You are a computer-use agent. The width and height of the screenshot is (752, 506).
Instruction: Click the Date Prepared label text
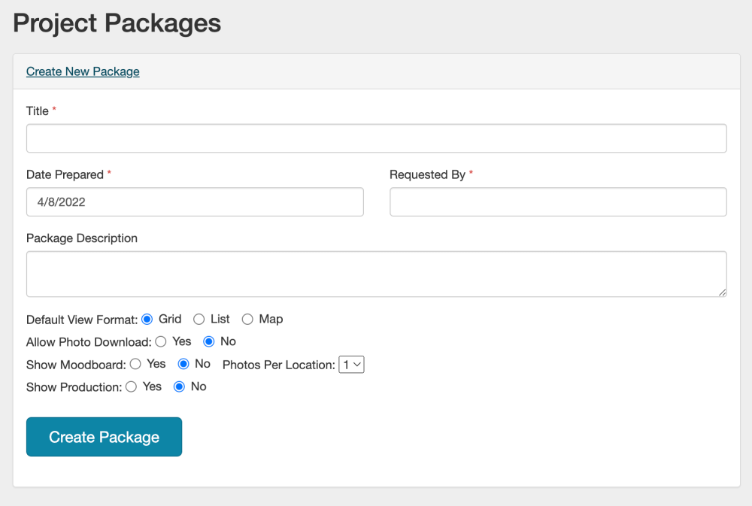click(65, 174)
